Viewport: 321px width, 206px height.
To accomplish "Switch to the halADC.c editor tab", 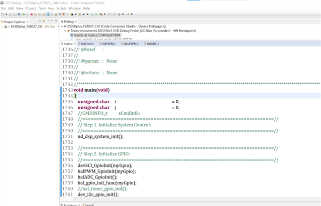I will click(153, 44).
